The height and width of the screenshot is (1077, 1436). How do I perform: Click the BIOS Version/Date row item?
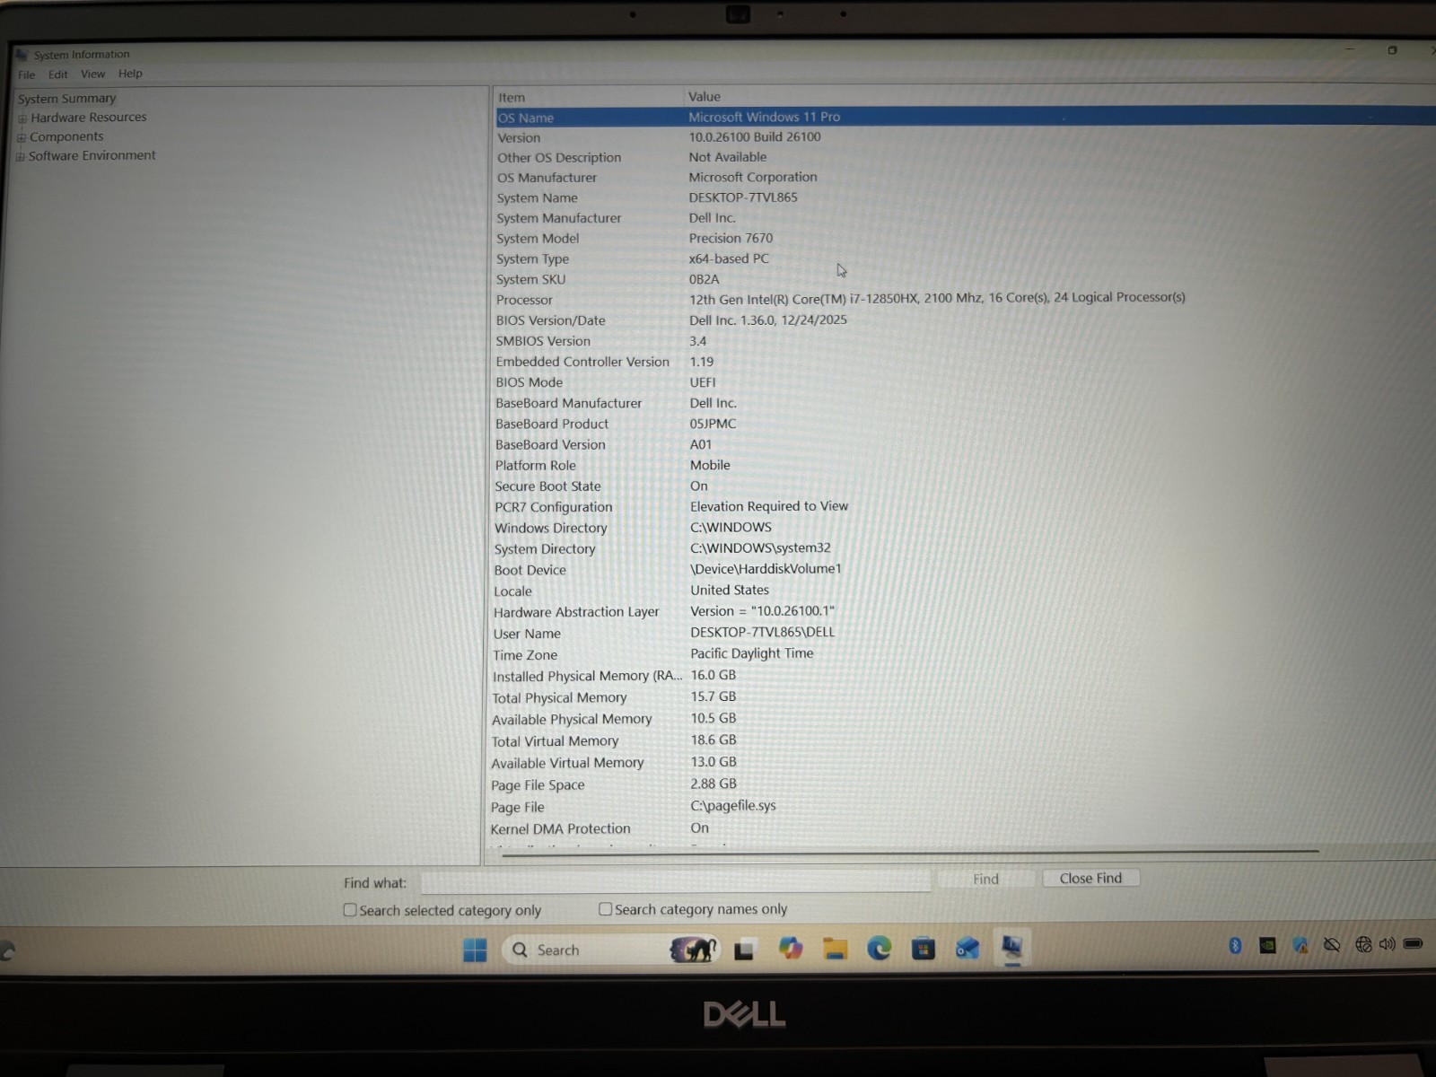[550, 320]
